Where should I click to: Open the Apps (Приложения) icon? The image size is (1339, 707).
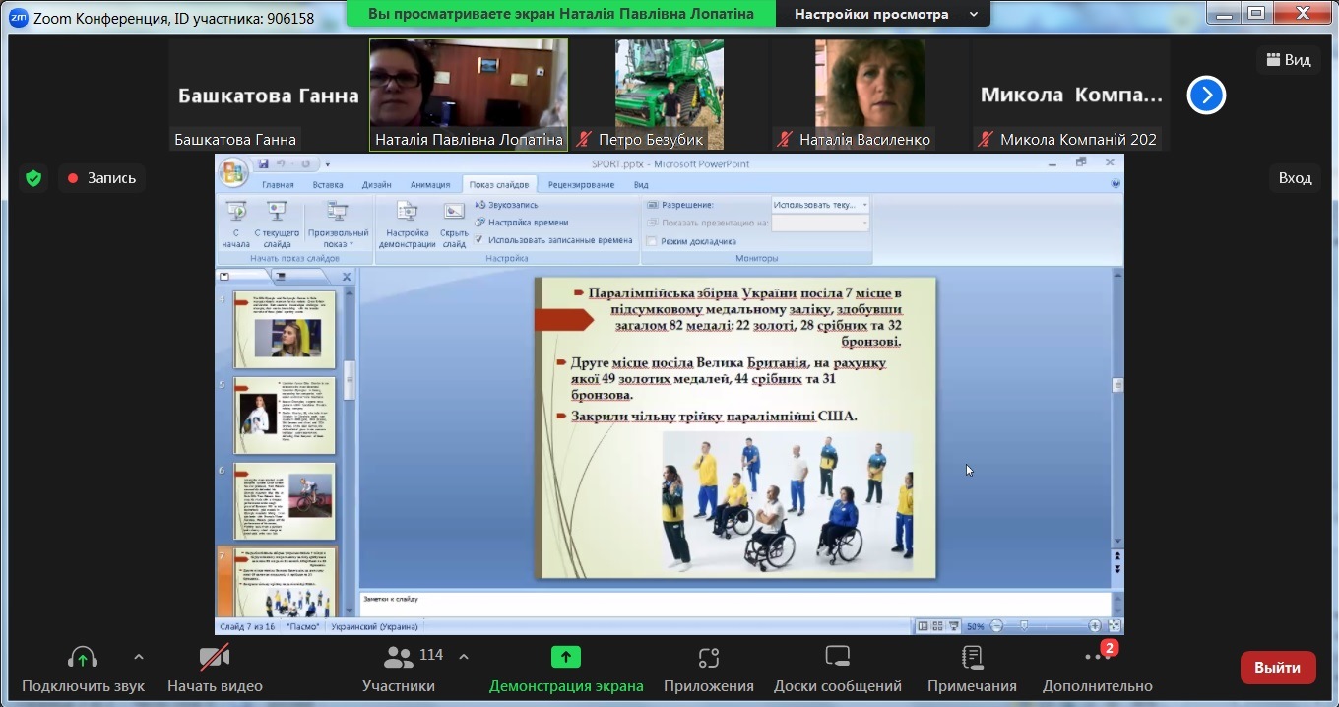[708, 658]
